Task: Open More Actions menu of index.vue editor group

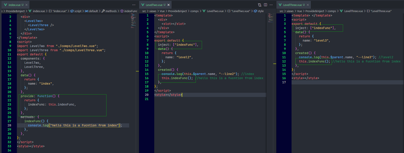Action: pos(134,5)
